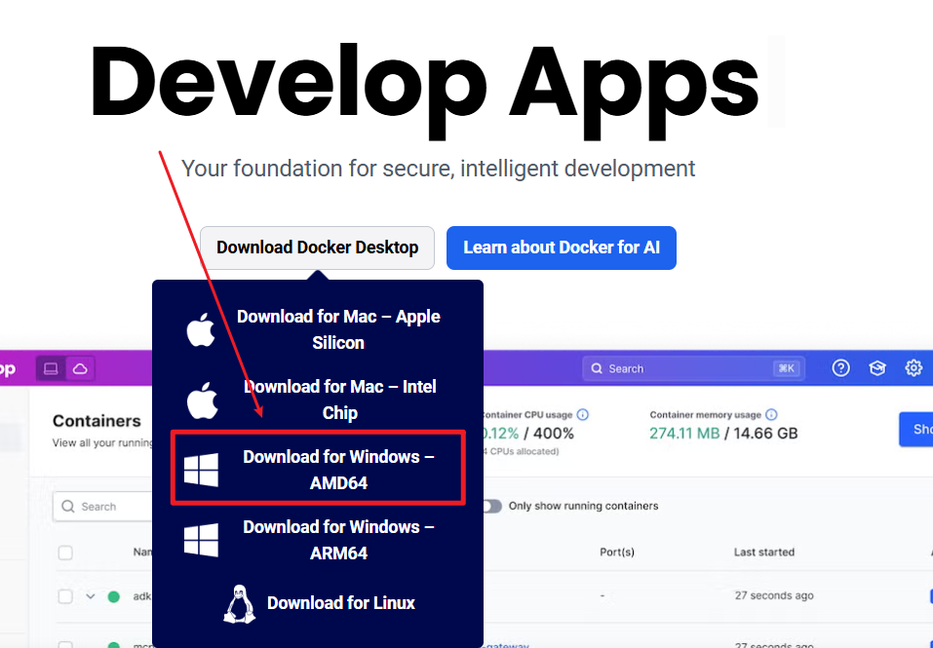This screenshot has height=648, width=933.
Task: Check the checkbox for the adk container row
Action: pyautogui.click(x=65, y=595)
